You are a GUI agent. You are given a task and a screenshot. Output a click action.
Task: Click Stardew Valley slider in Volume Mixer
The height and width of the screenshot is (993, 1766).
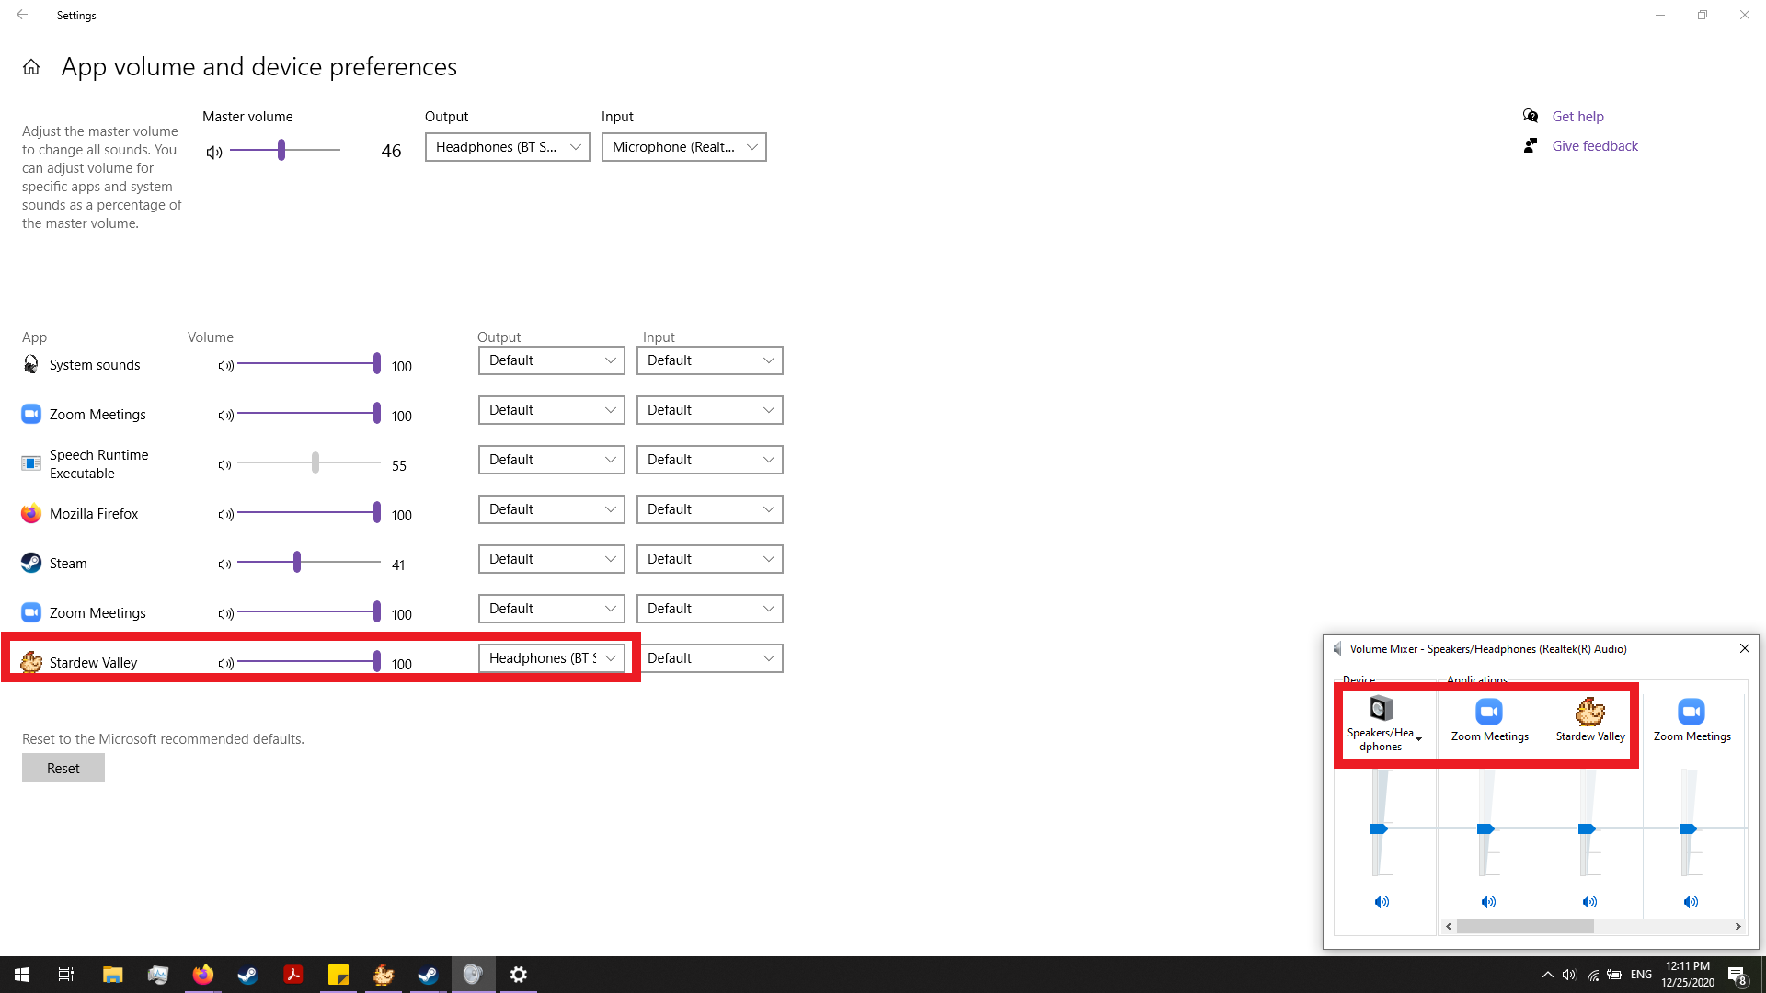(x=1587, y=828)
